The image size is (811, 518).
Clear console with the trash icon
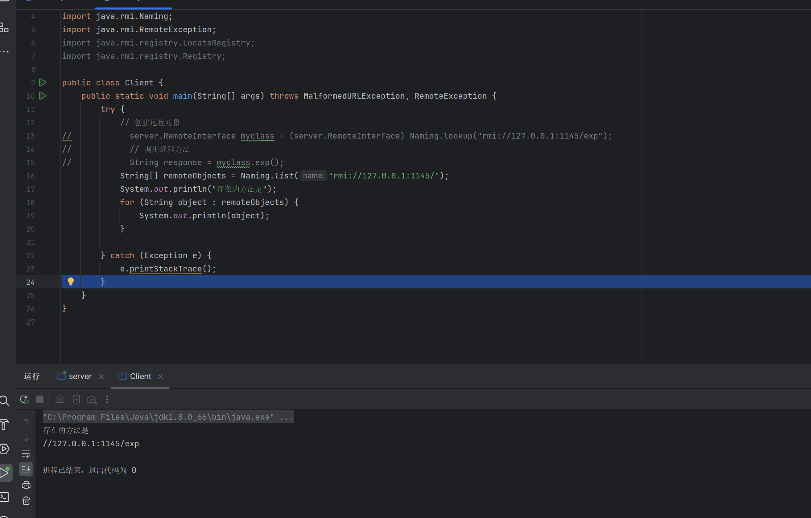(26, 501)
